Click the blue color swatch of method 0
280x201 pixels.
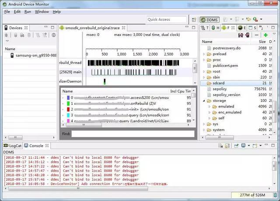pyautogui.click(x=68, y=97)
